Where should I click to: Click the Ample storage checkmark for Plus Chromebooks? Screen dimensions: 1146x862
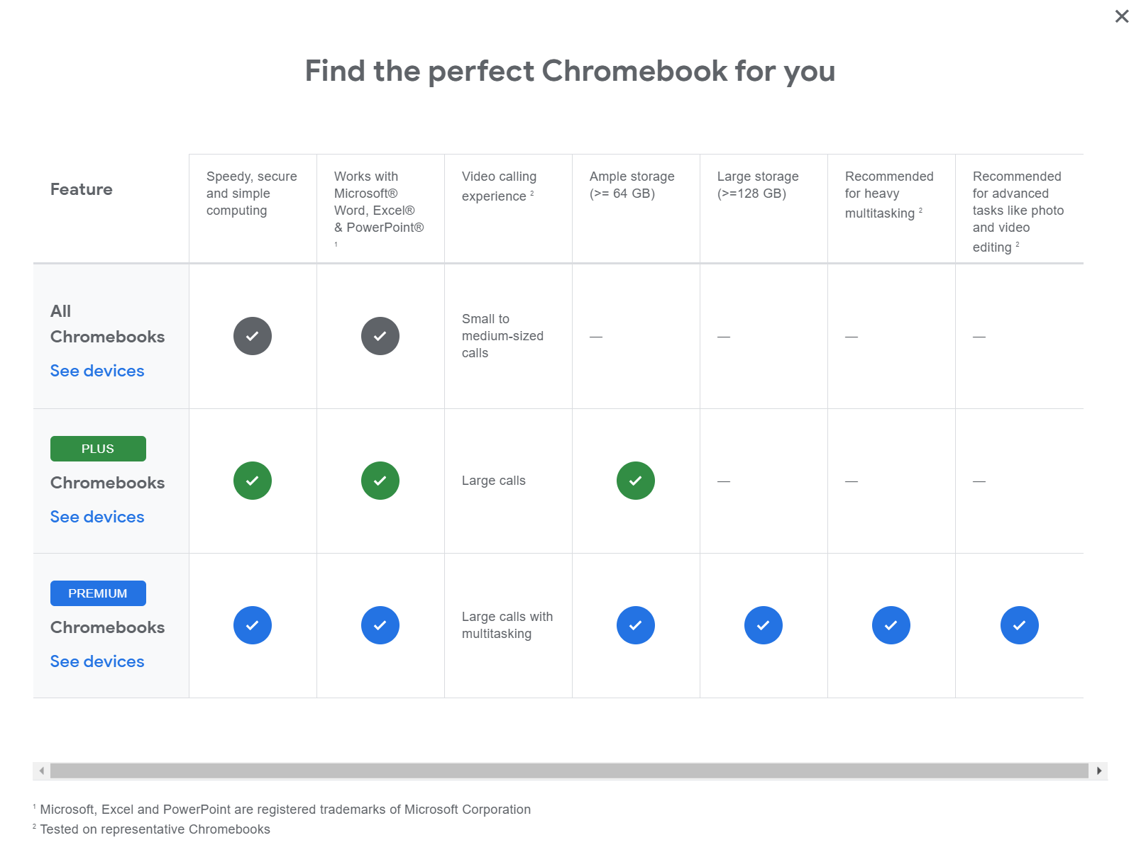coord(636,481)
